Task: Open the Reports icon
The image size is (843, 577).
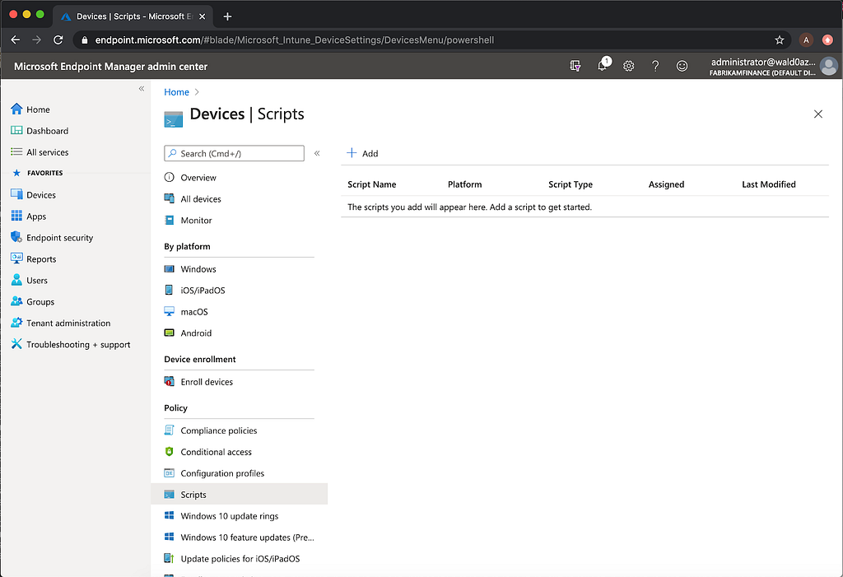Action: [16, 258]
